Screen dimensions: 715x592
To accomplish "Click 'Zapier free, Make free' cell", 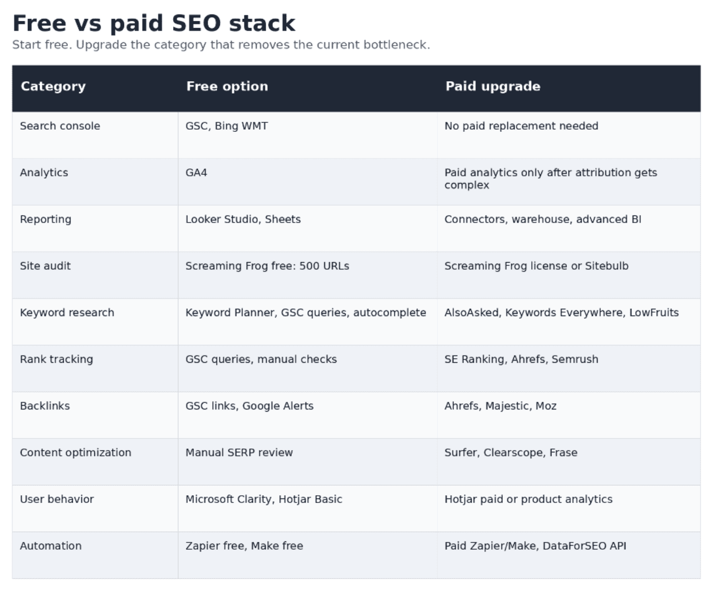I will (308, 556).
